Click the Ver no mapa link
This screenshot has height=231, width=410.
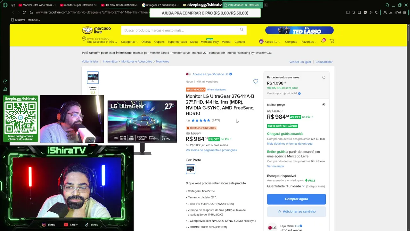click(x=275, y=166)
